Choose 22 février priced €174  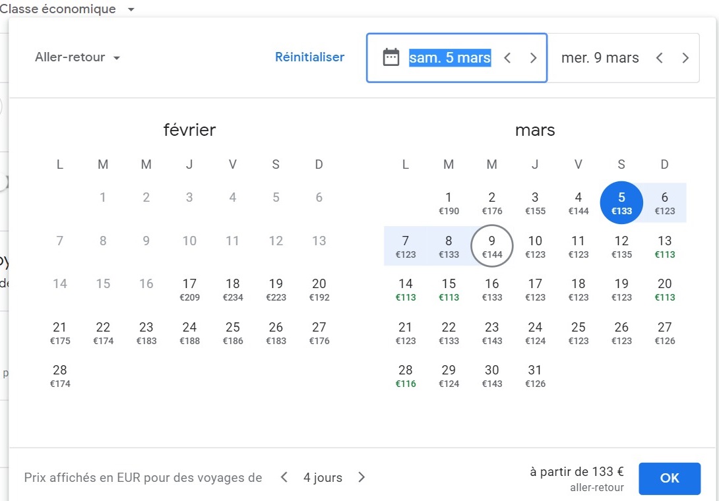click(x=103, y=333)
